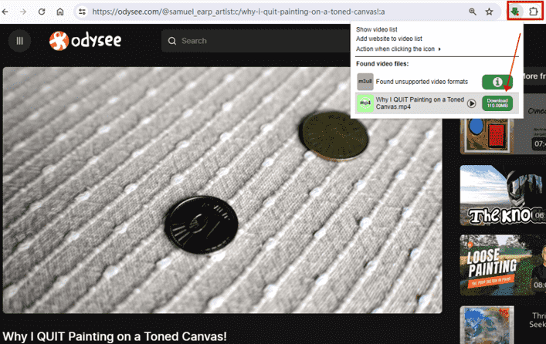The width and height of the screenshot is (546, 344).
Task: View site information icon in address bar
Action: pos(83,12)
